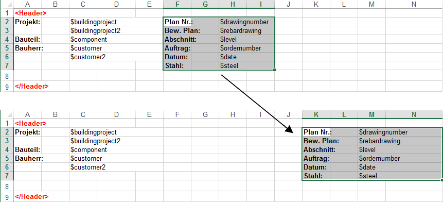Select the Abschnitt: cell in the upper sheet
This screenshot has width=443, height=202.
(191, 39)
